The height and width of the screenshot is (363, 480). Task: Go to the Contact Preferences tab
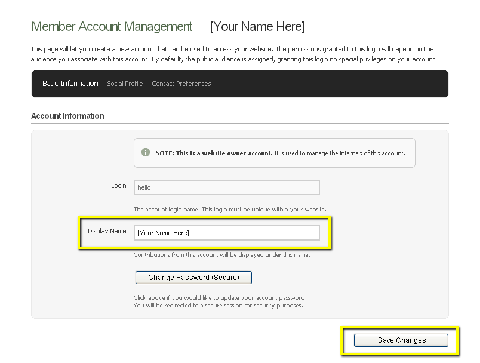(x=181, y=84)
